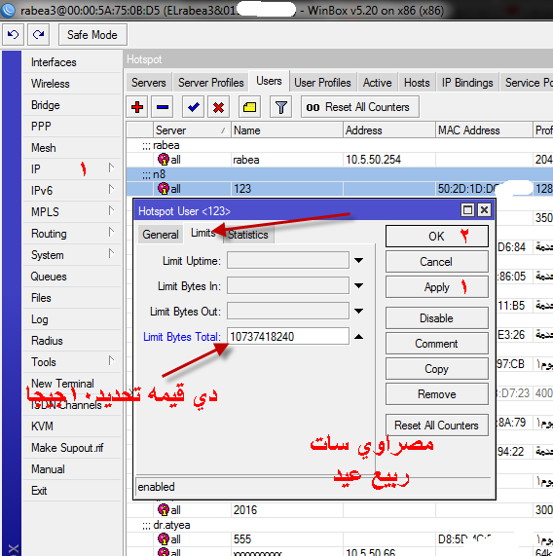Screen dimensions: 553x556
Task: Open the Hosts tab
Action: click(x=417, y=83)
